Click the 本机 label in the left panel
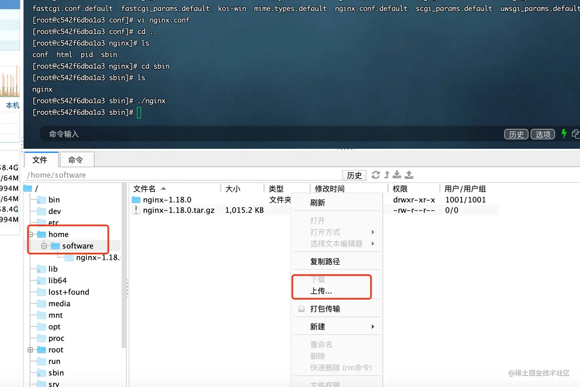Image resolution: width=580 pixels, height=387 pixels. 13,105
